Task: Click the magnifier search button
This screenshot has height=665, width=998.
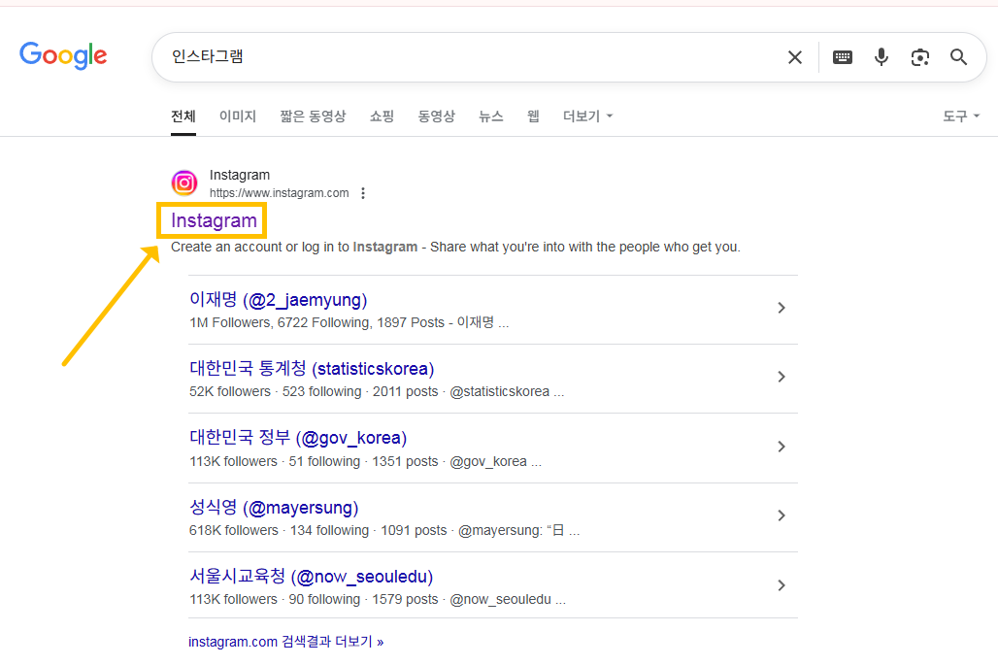Action: [958, 57]
